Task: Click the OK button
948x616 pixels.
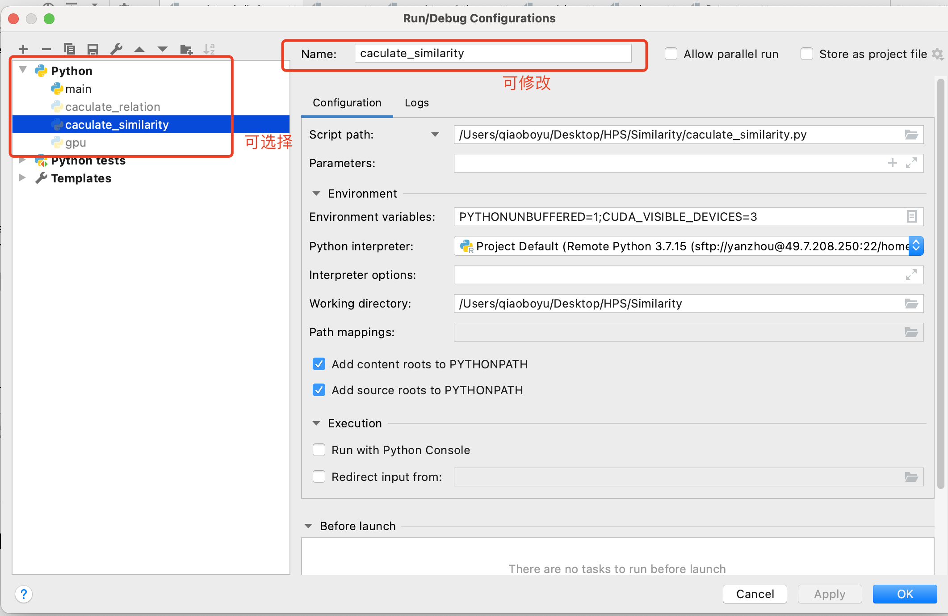Action: 905,594
